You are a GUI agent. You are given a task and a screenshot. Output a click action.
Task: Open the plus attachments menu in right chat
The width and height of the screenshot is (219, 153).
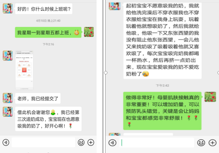tap(212, 143)
